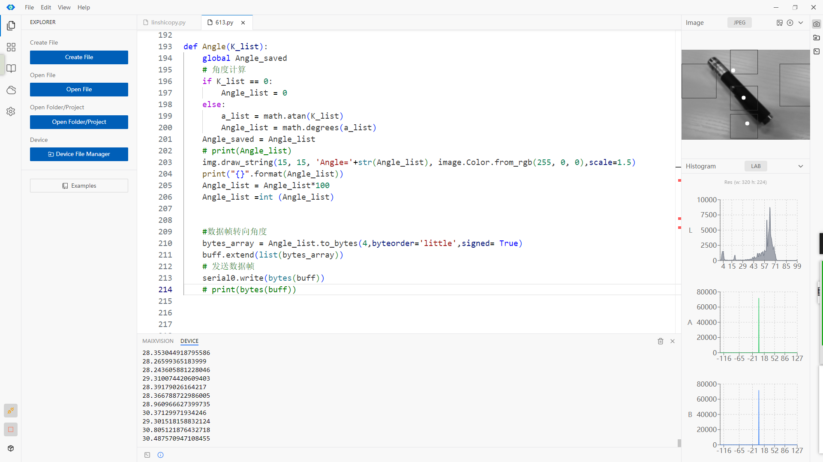This screenshot has width=823, height=462.
Task: Open the Explorer files sidebar icon
Action: 11,26
